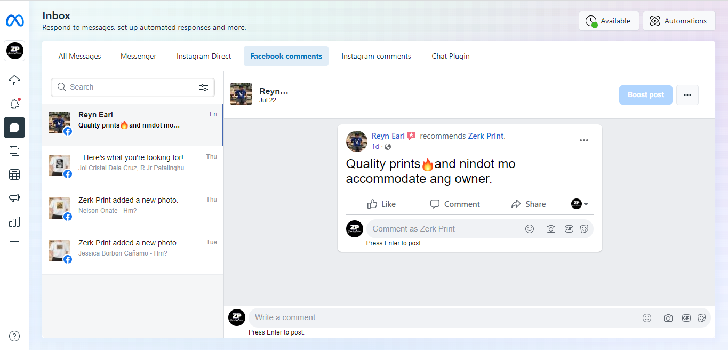Image resolution: width=728 pixels, height=350 pixels.
Task: Select the Inbox chat bubble icon
Action: point(14,128)
